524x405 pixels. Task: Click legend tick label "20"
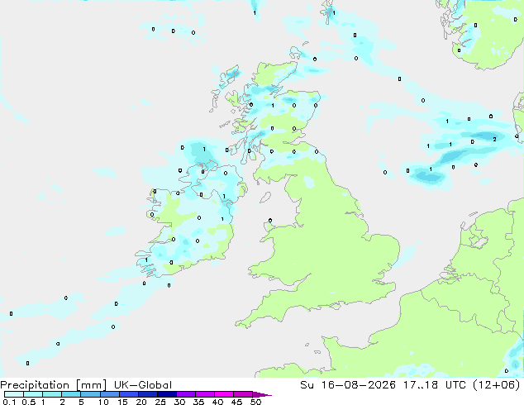point(141,402)
